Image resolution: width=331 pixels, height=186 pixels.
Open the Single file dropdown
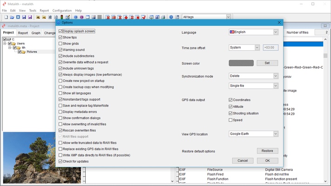pos(254,86)
